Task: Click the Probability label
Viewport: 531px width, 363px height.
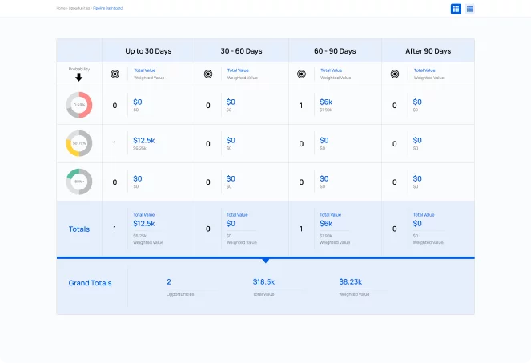Action: coord(79,69)
